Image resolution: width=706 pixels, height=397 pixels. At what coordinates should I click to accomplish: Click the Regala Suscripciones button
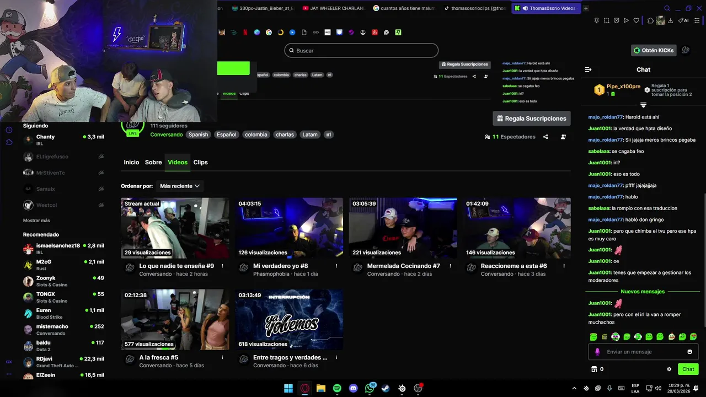click(x=531, y=119)
